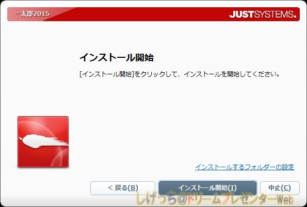Viewport: 307px width, 207px height.
Task: Click the bracketed [インストール開始] text in instructions
Action: pyautogui.click(x=107, y=74)
